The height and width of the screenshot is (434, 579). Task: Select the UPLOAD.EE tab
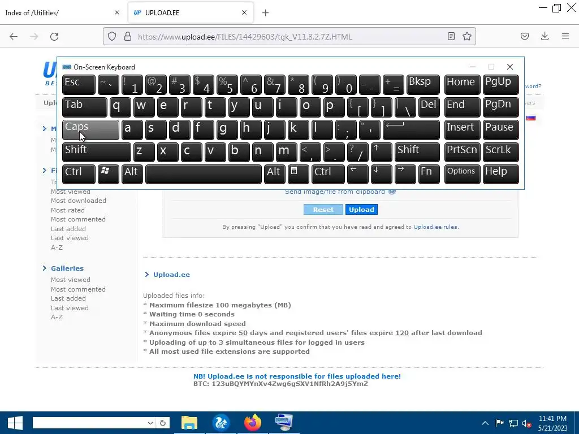pyautogui.click(x=191, y=12)
